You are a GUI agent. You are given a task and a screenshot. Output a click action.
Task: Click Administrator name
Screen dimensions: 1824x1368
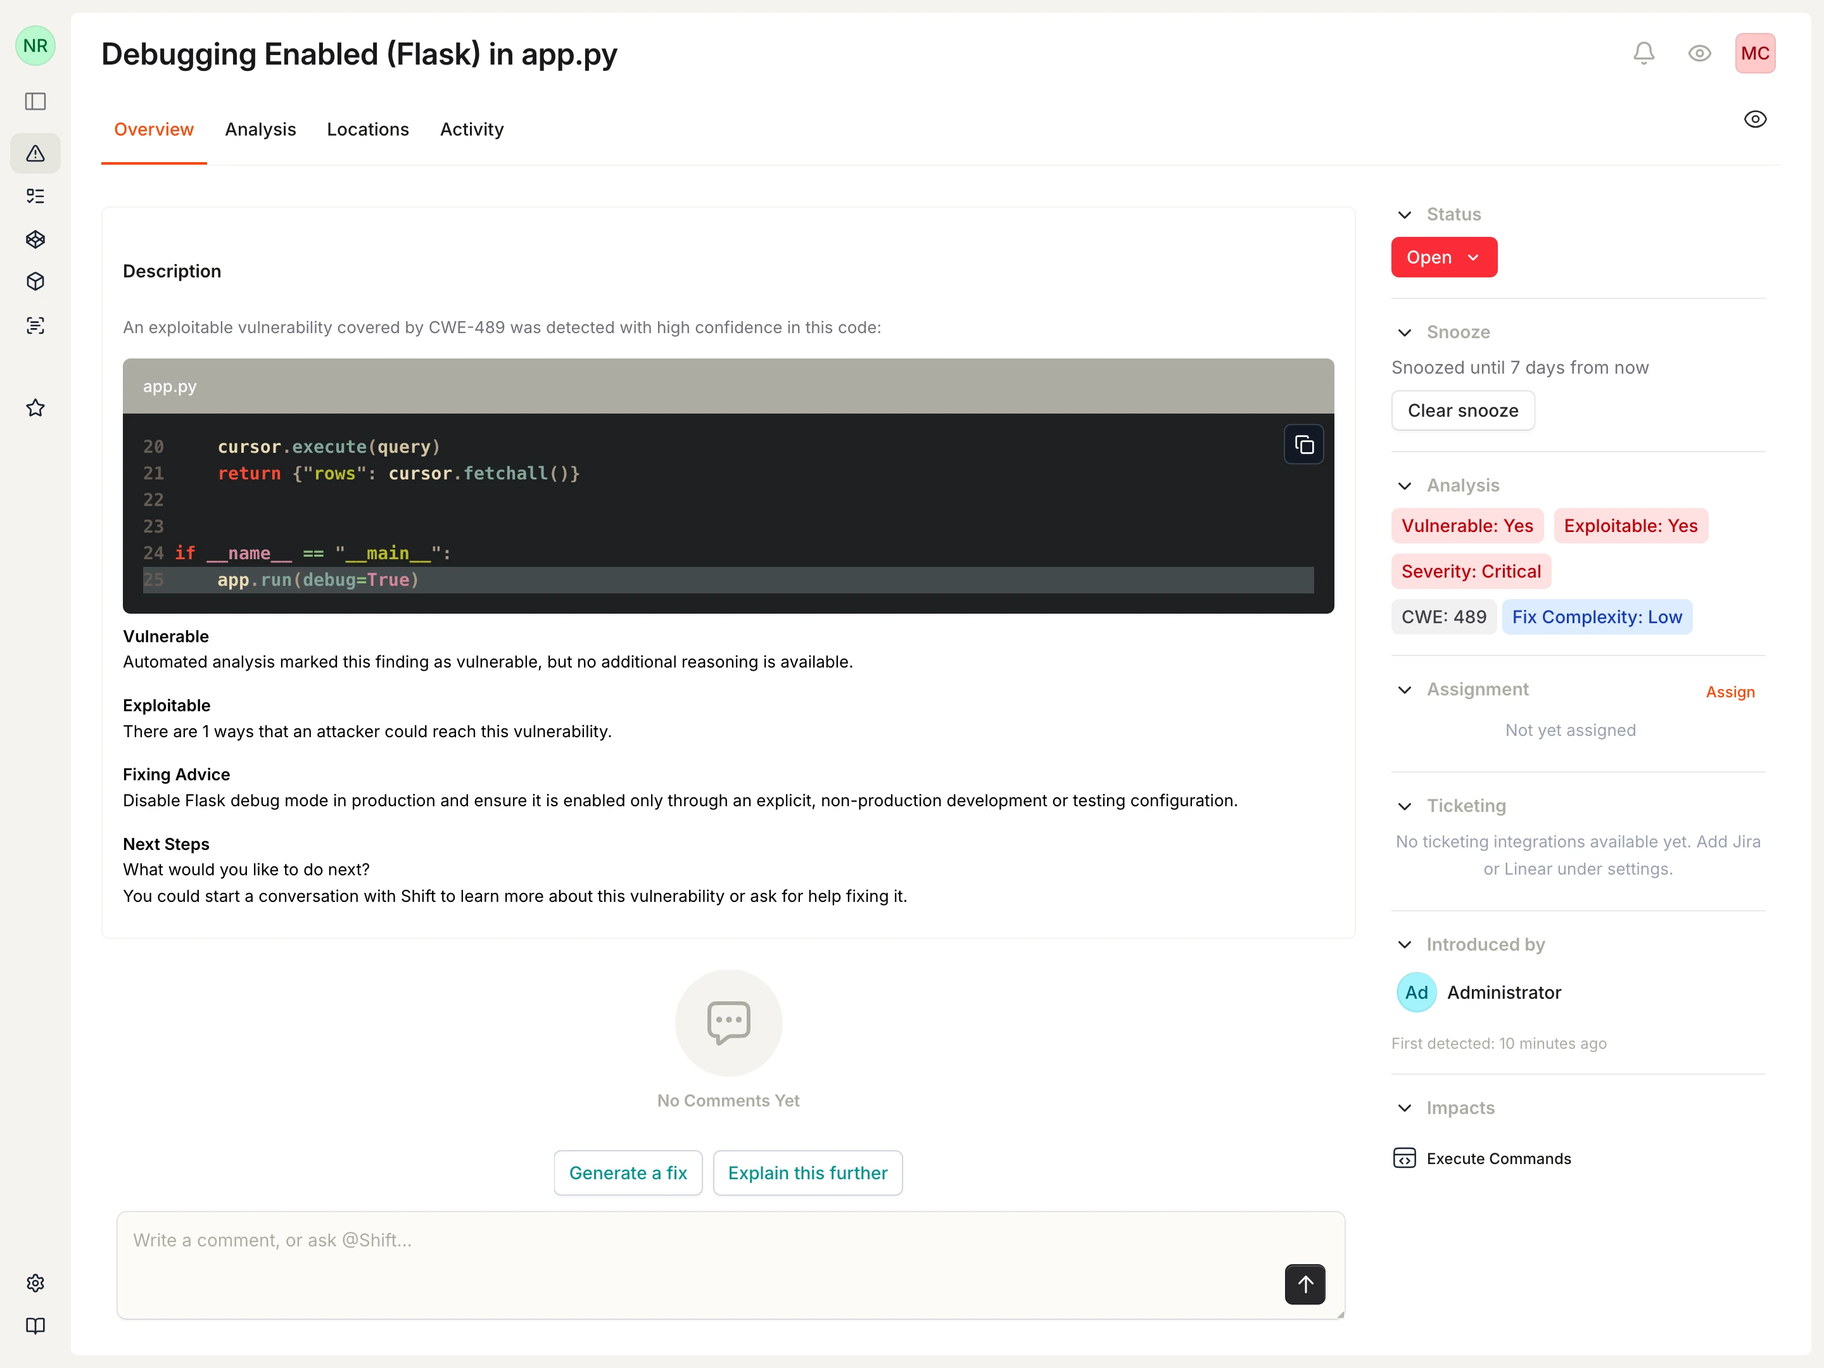point(1504,993)
